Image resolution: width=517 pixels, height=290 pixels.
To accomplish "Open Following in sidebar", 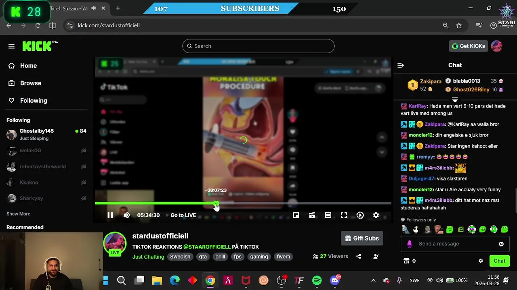I will (34, 100).
